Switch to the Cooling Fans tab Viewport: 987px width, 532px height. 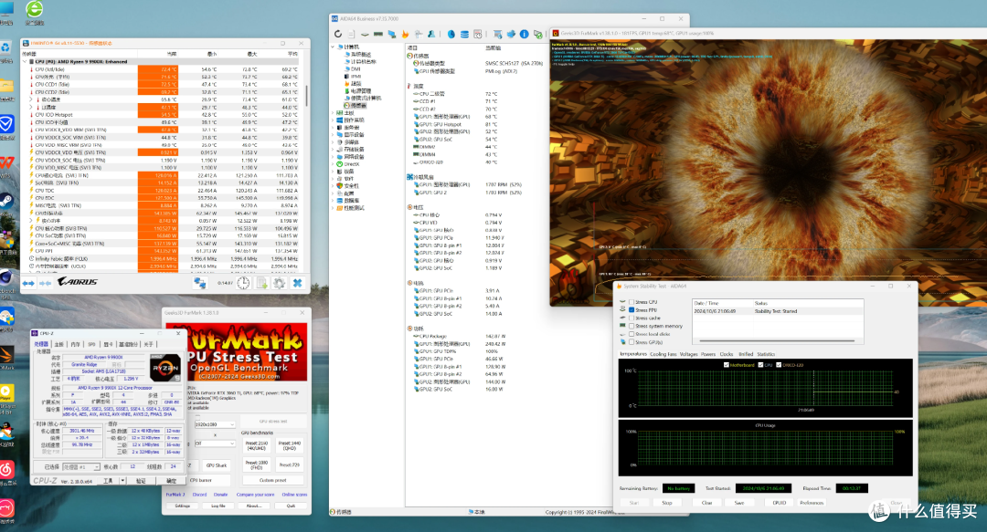663,354
